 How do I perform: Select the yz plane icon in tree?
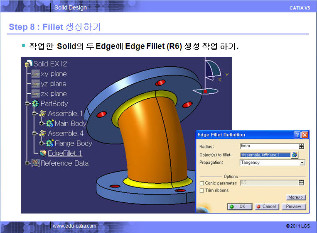[x=36, y=84]
